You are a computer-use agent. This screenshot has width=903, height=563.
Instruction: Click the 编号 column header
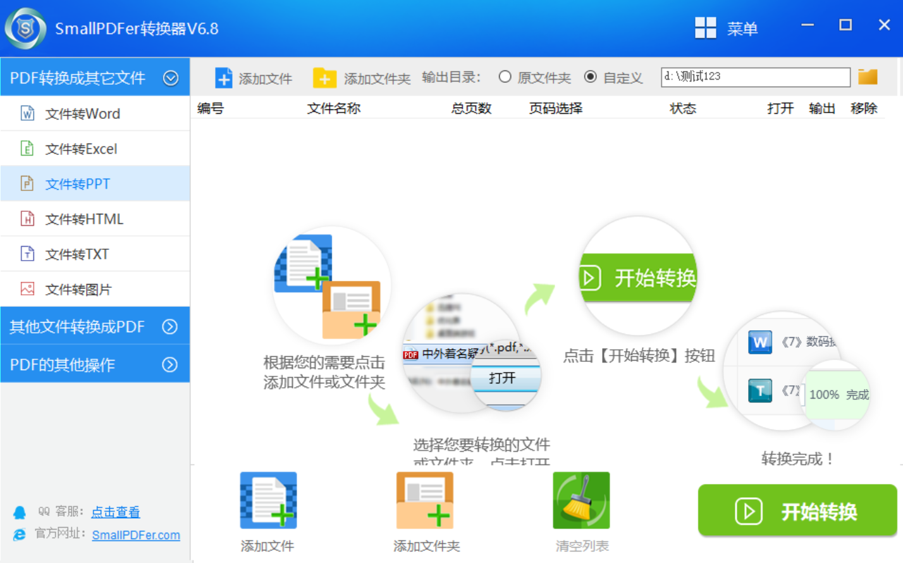[x=211, y=108]
